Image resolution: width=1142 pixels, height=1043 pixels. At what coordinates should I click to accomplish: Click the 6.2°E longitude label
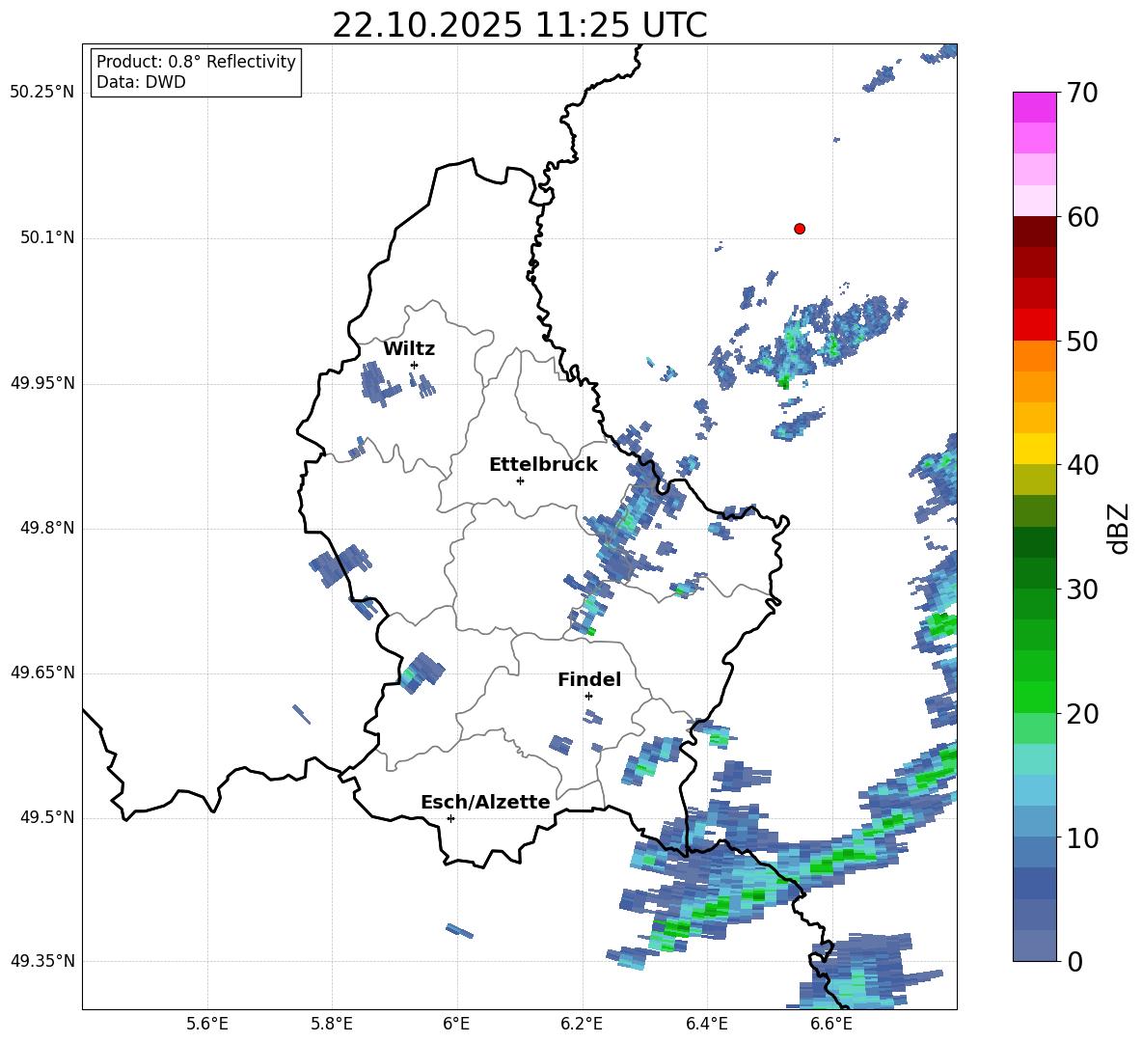coord(582,1024)
